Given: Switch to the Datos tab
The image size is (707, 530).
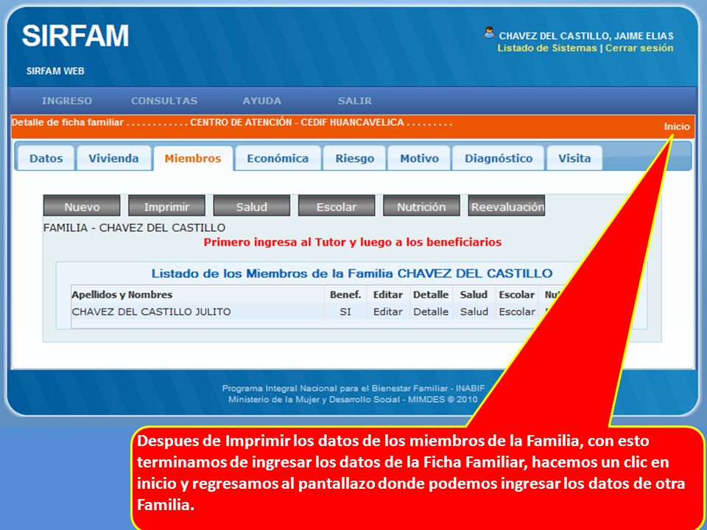Looking at the screenshot, I should (x=46, y=158).
